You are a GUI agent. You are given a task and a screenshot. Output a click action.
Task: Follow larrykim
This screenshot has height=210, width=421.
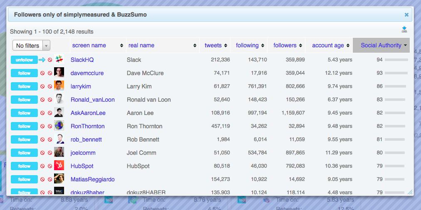[x=24, y=86]
